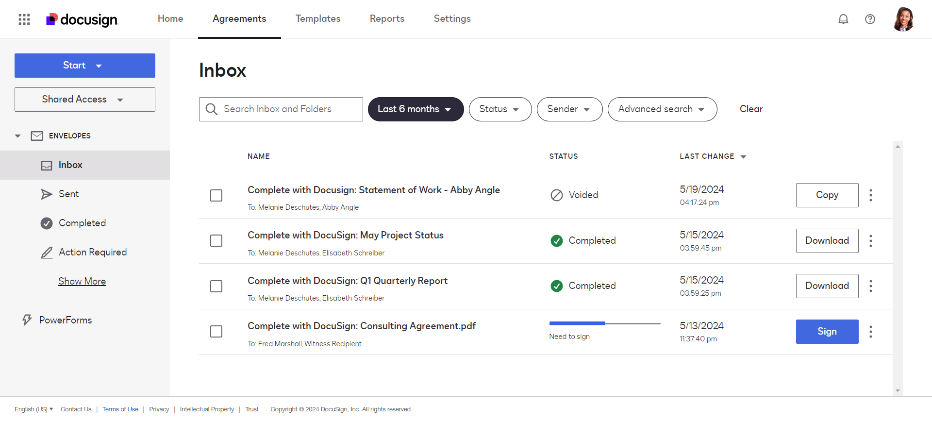The height and width of the screenshot is (422, 932).
Task: Open the Sent folder in sidebar
Action: point(68,194)
